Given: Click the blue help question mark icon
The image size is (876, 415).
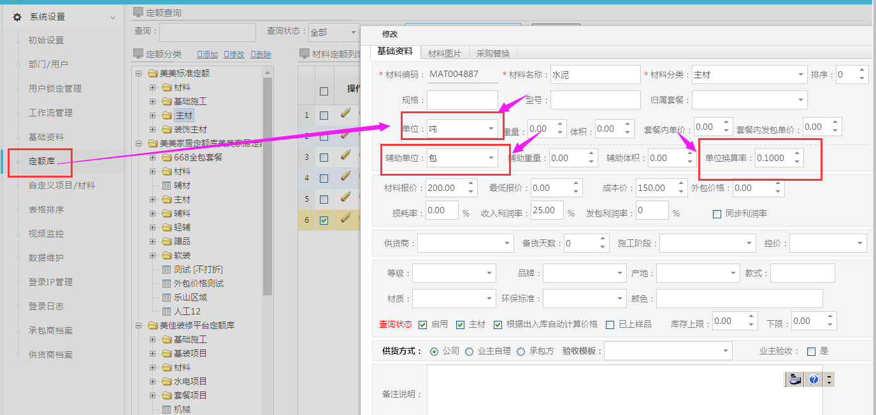Looking at the screenshot, I should coord(813,379).
